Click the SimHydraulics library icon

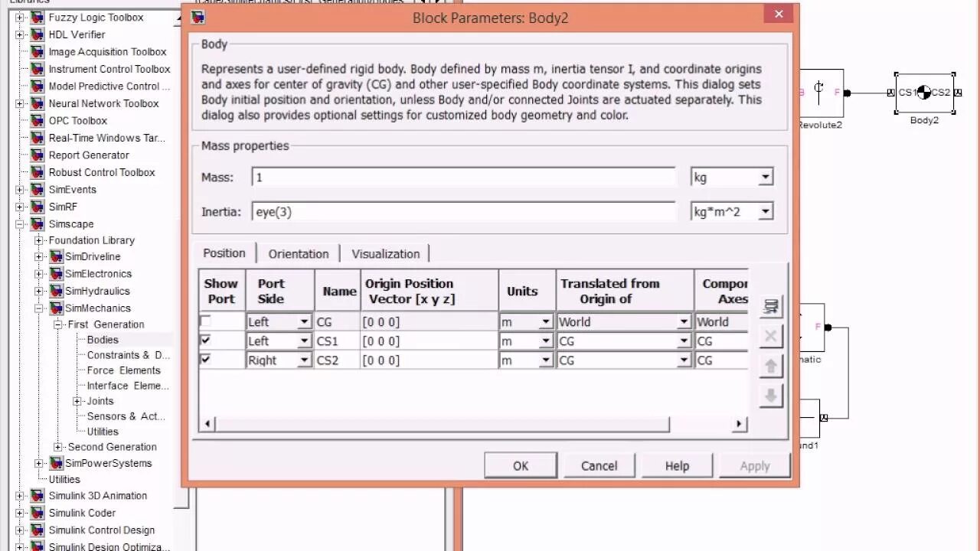tap(56, 291)
